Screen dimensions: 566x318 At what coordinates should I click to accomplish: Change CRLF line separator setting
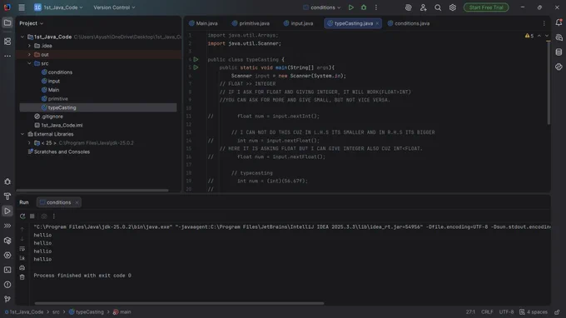[487, 312]
